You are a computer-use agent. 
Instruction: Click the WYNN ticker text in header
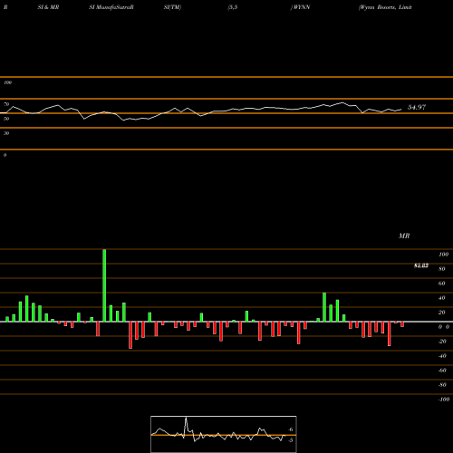pyautogui.click(x=301, y=7)
